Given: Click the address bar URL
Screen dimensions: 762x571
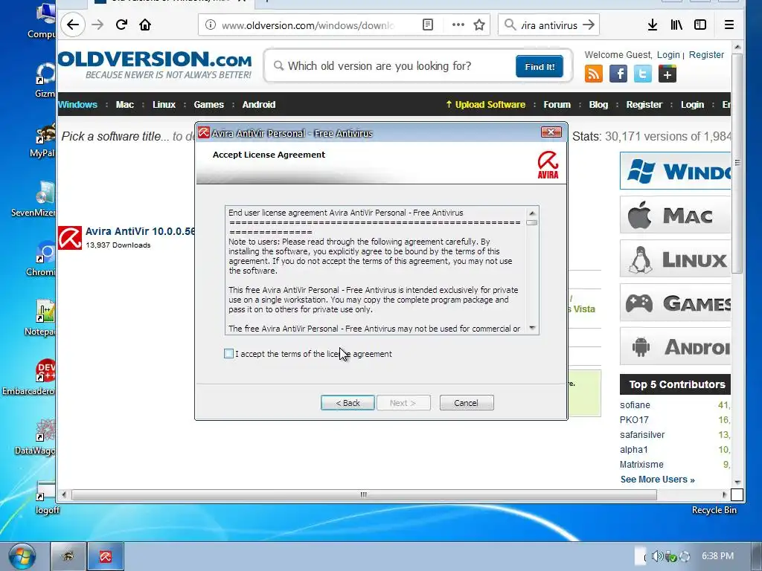Looking at the screenshot, I should pos(307,25).
